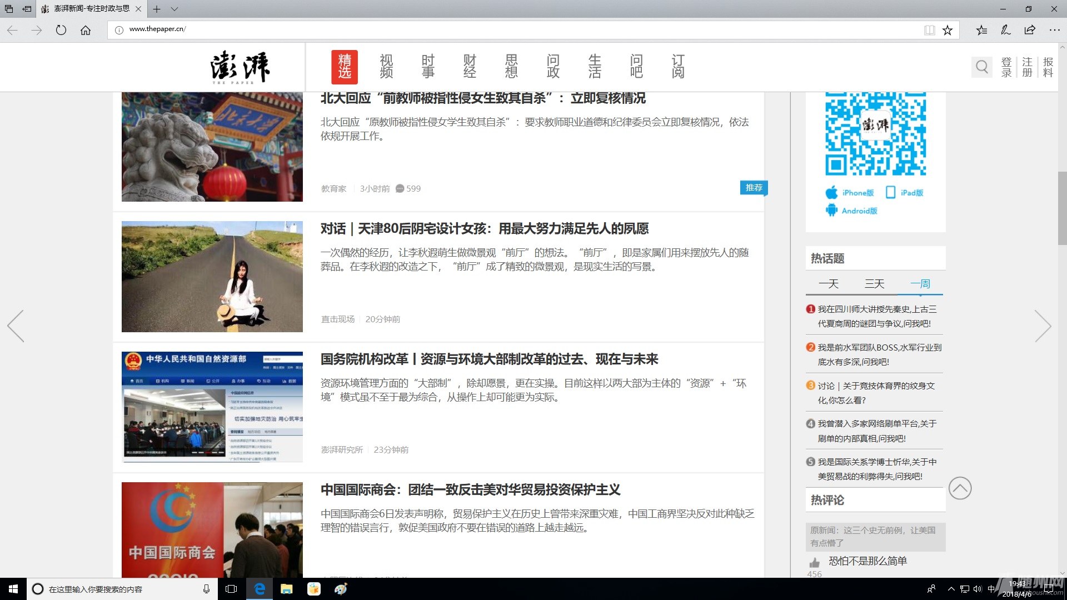Open the 中国国际商会 article headline
The width and height of the screenshot is (1067, 600).
point(470,490)
